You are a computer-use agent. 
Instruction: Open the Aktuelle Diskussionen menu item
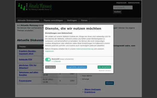pyautogui.click(x=29, y=20)
